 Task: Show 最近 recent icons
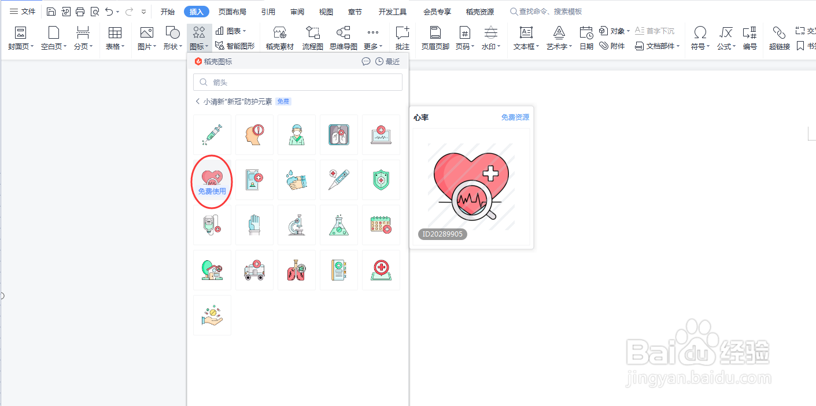(388, 61)
